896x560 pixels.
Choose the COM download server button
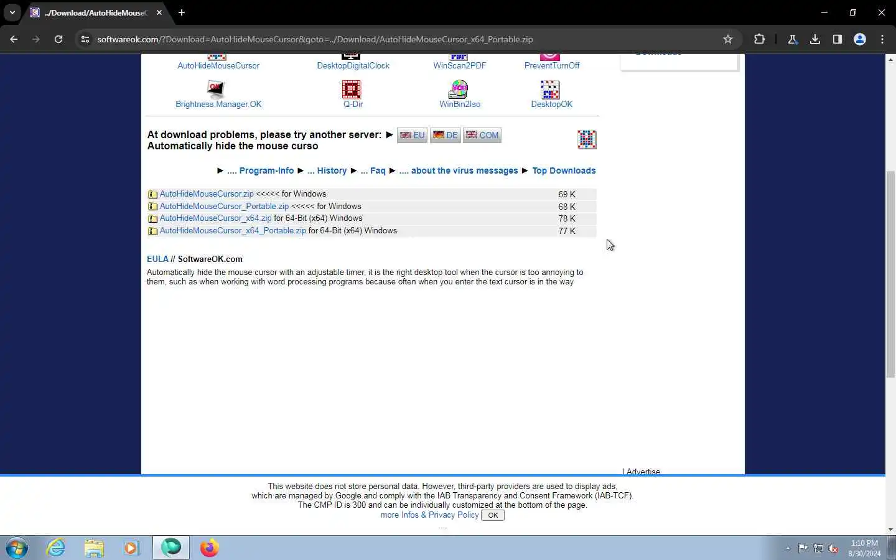[x=482, y=135]
